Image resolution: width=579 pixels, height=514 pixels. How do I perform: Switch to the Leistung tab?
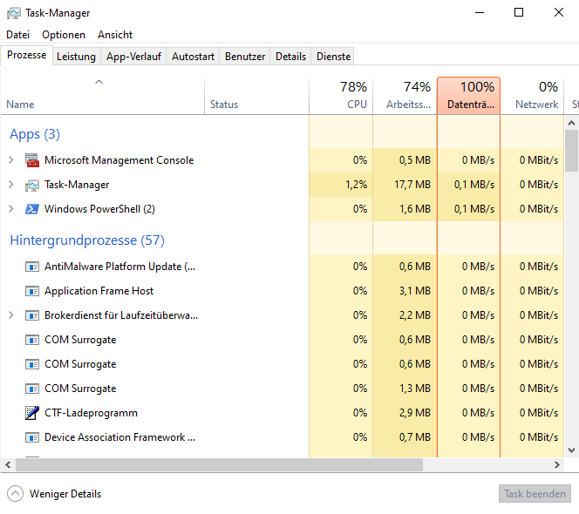pos(76,57)
